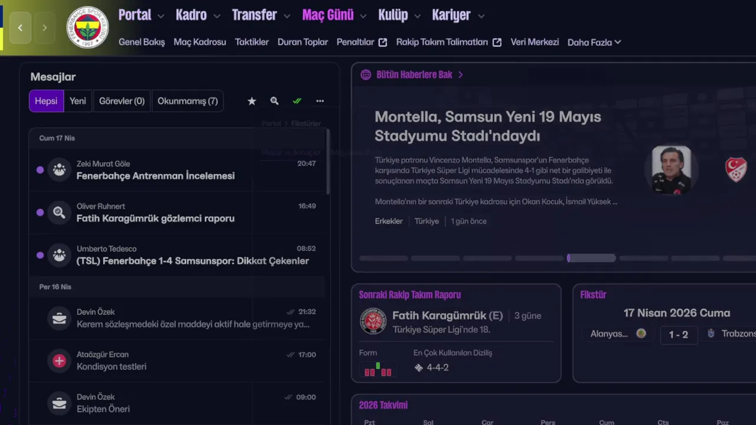Click training icon of Fenerbahçe Antrenman İncelemesi
The width and height of the screenshot is (756, 425).
tap(59, 170)
